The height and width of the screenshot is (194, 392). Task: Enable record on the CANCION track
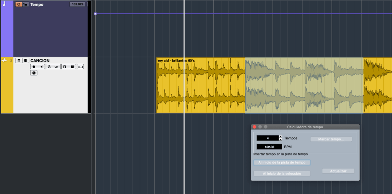[x=34, y=67]
